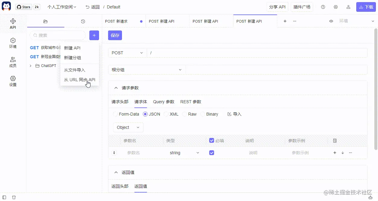
Task: Choose 新建分组 from the menu
Action: pyautogui.click(x=80, y=58)
